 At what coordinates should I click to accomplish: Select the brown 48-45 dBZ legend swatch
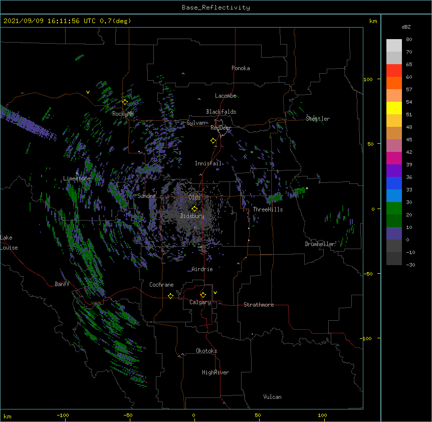[394, 133]
